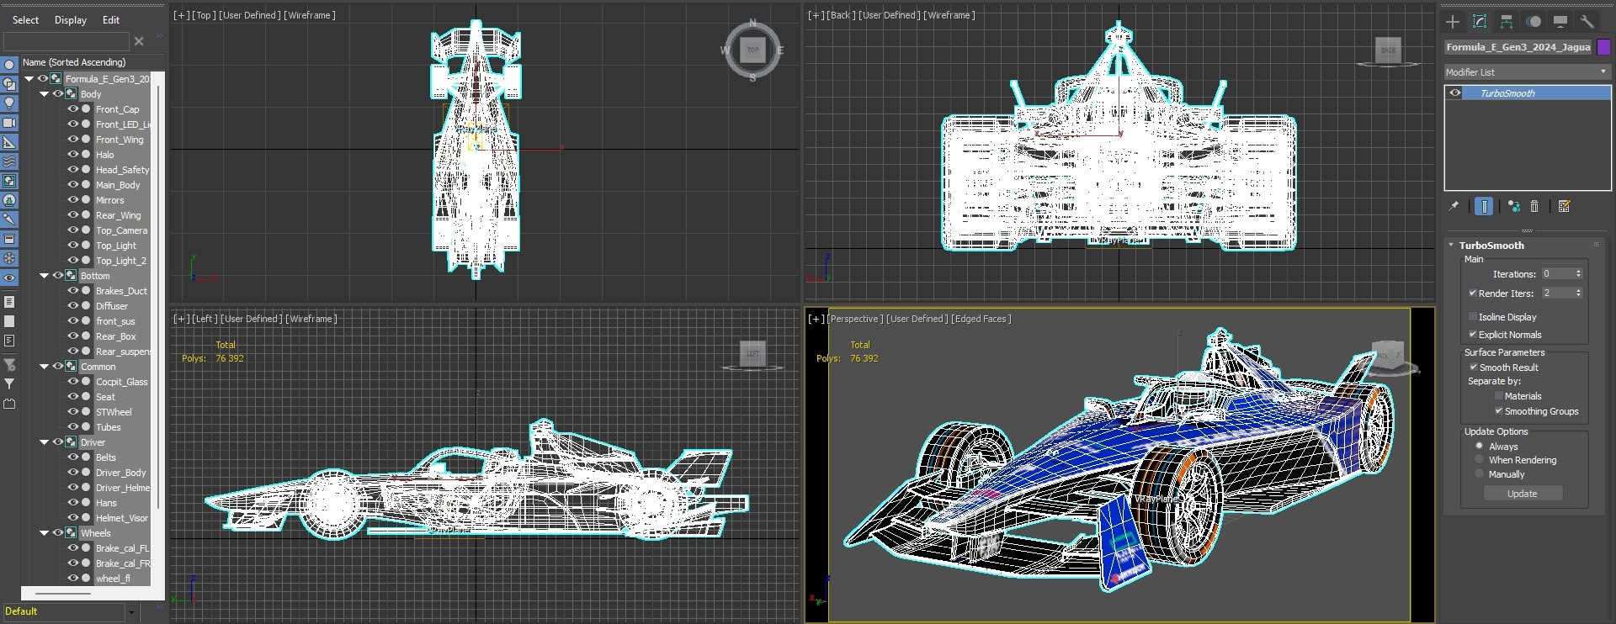Open the Display tab in command panel
Image resolution: width=1616 pixels, height=624 pixels.
[1560, 22]
